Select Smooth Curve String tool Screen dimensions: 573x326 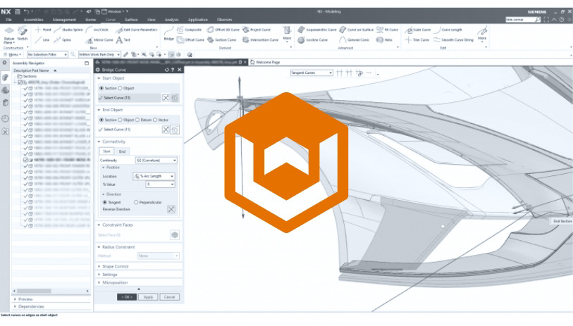pos(453,40)
